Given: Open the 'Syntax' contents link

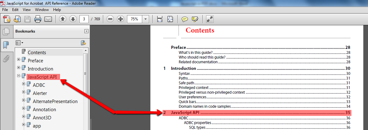Looking at the screenshot, I should pyautogui.click(x=264, y=74).
